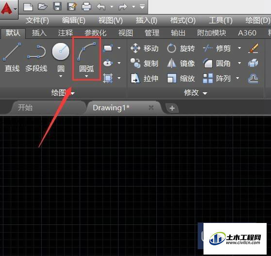Switch to the 注释 ribbon tab
Image resolution: width=271 pixels, height=256 pixels.
point(66,33)
